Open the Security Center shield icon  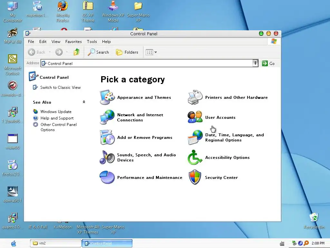tap(195, 177)
